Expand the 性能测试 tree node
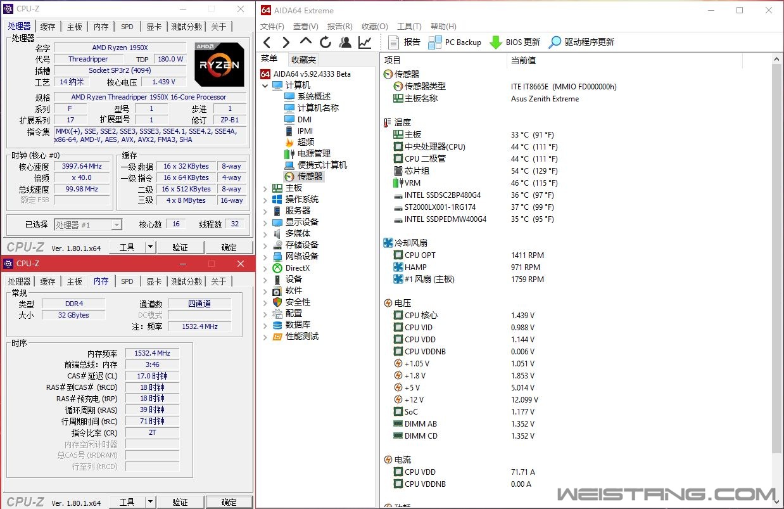The height and width of the screenshot is (509, 784). point(265,337)
